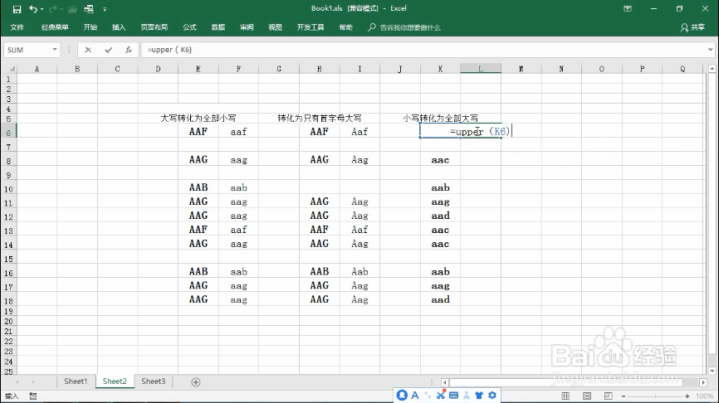Click the grayed Redo arrow
The image size is (719, 403).
tap(53, 9)
